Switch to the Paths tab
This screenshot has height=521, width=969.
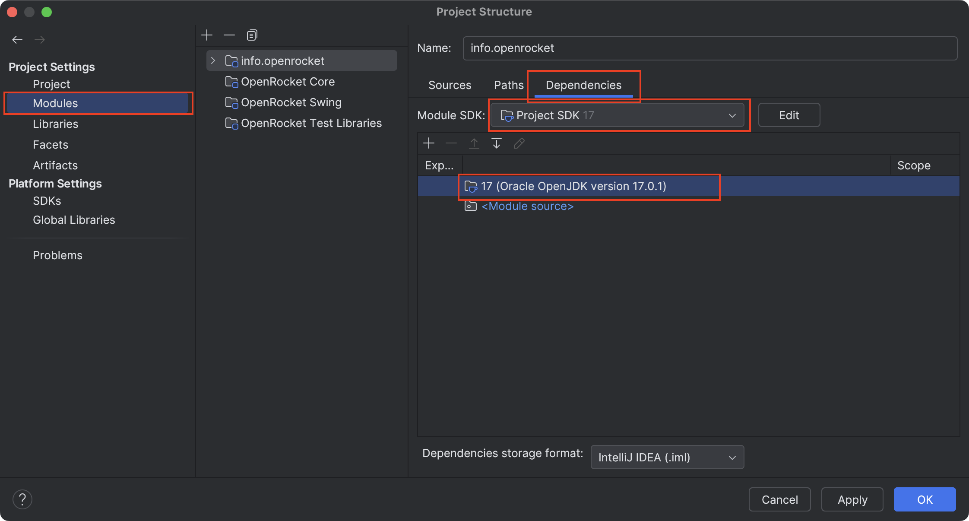pyautogui.click(x=508, y=85)
